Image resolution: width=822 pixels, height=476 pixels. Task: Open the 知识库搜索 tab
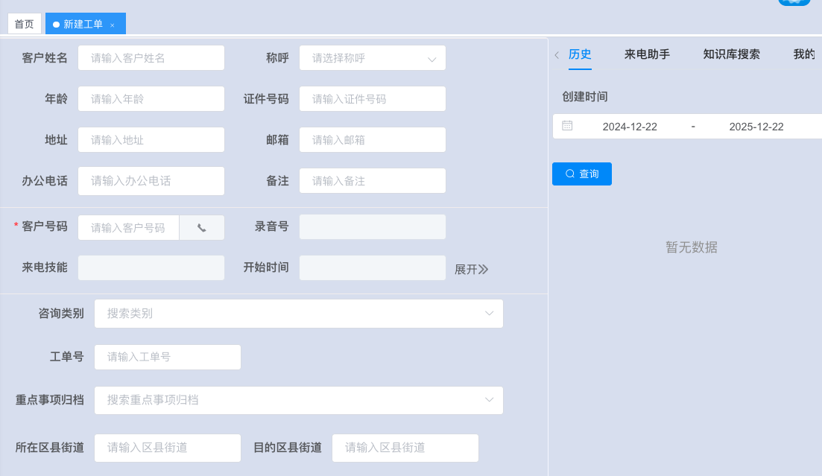[x=731, y=54]
